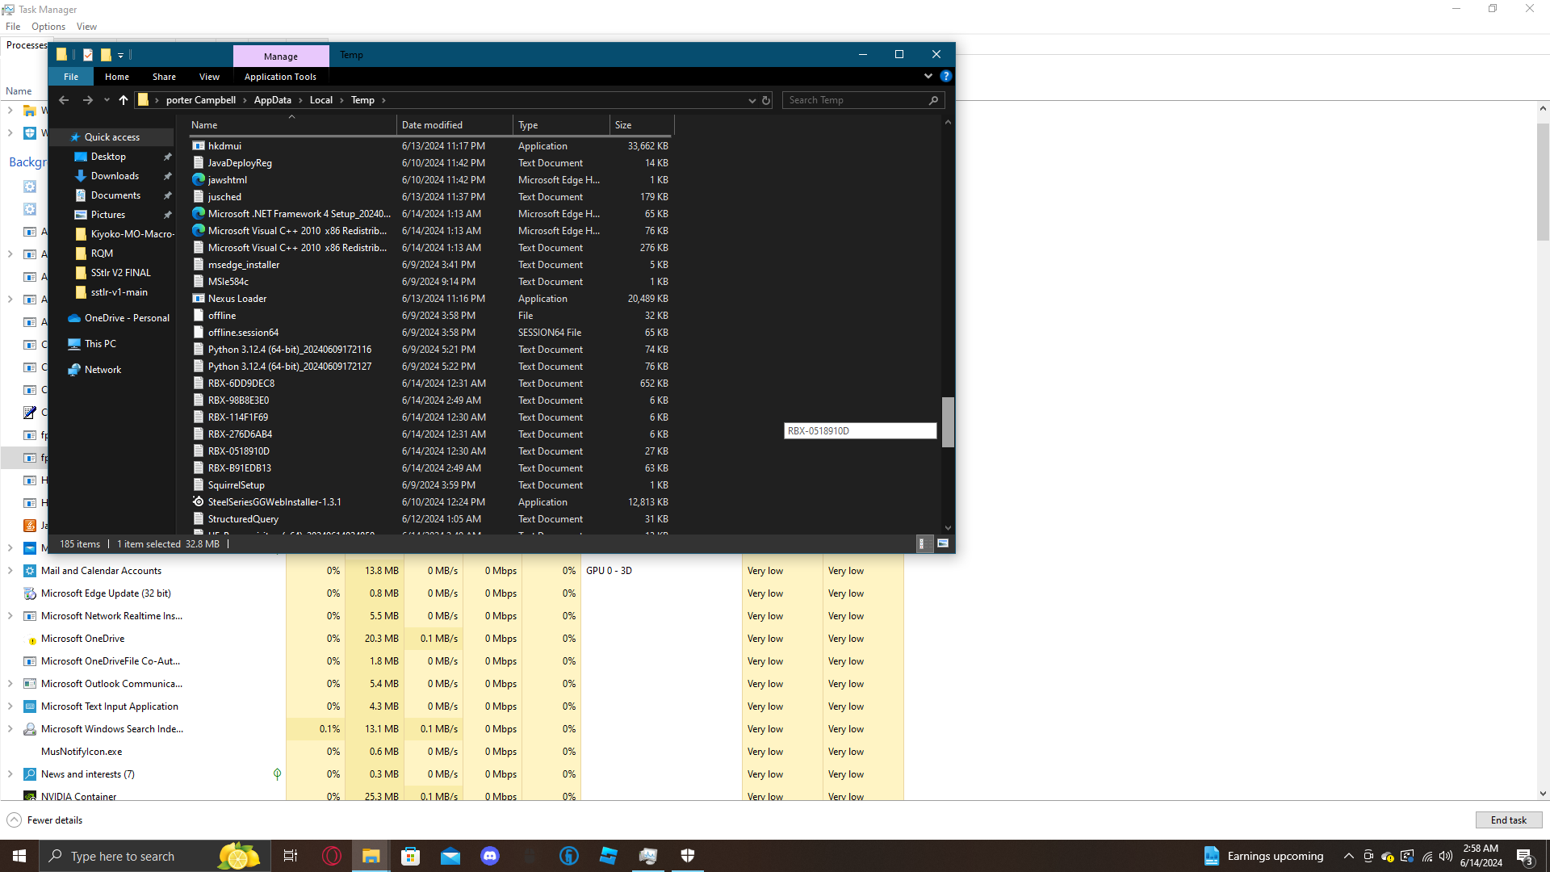Select the SteelSeriesGGWebInstaller-1.3.1 file
Viewport: 1550px width, 872px height.
(x=274, y=502)
